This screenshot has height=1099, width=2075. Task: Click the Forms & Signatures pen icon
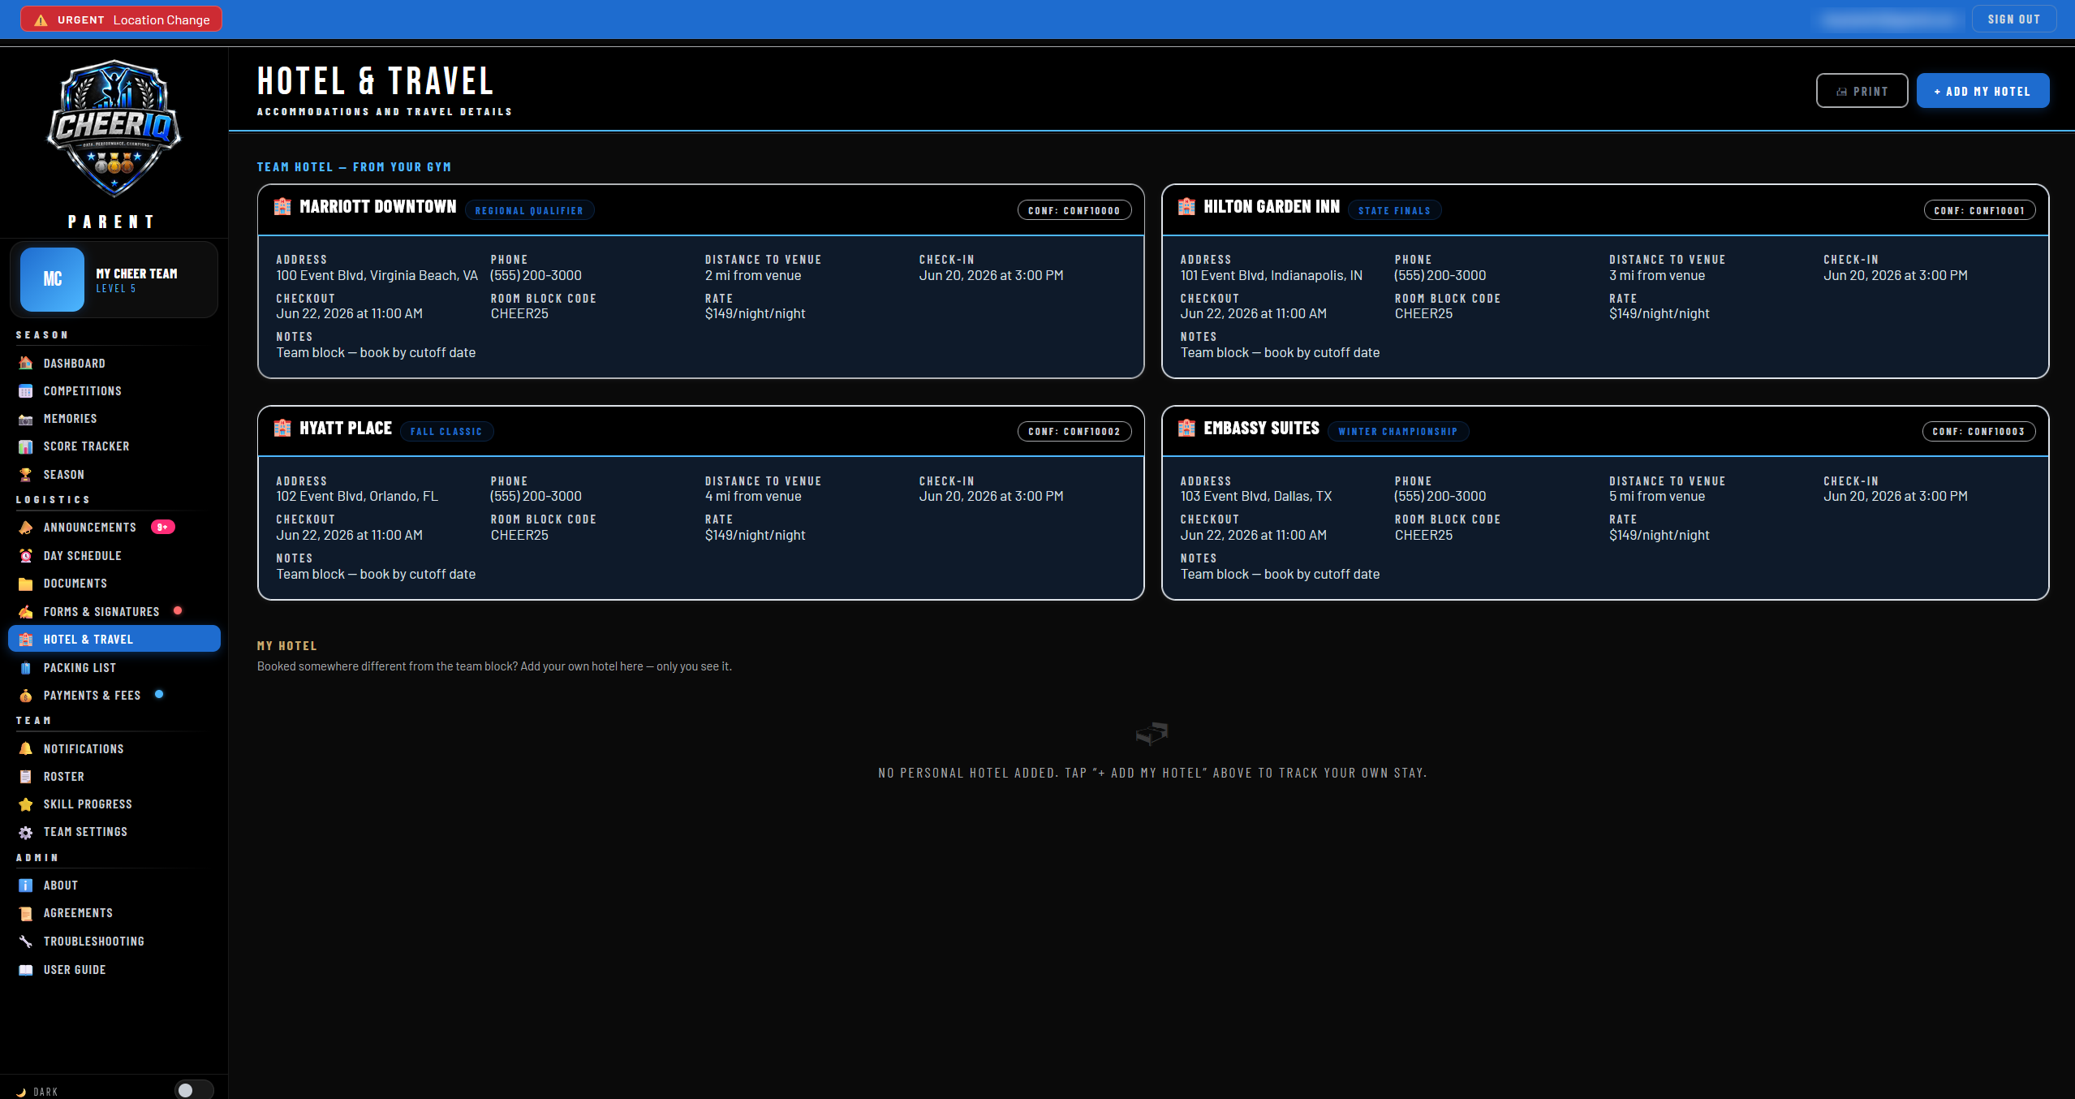[x=26, y=612]
